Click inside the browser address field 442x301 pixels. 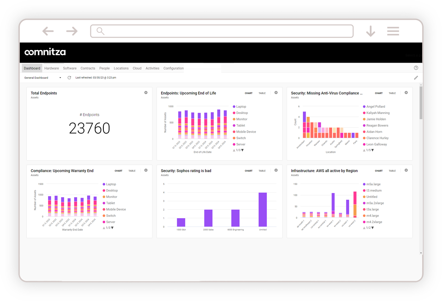(222, 31)
